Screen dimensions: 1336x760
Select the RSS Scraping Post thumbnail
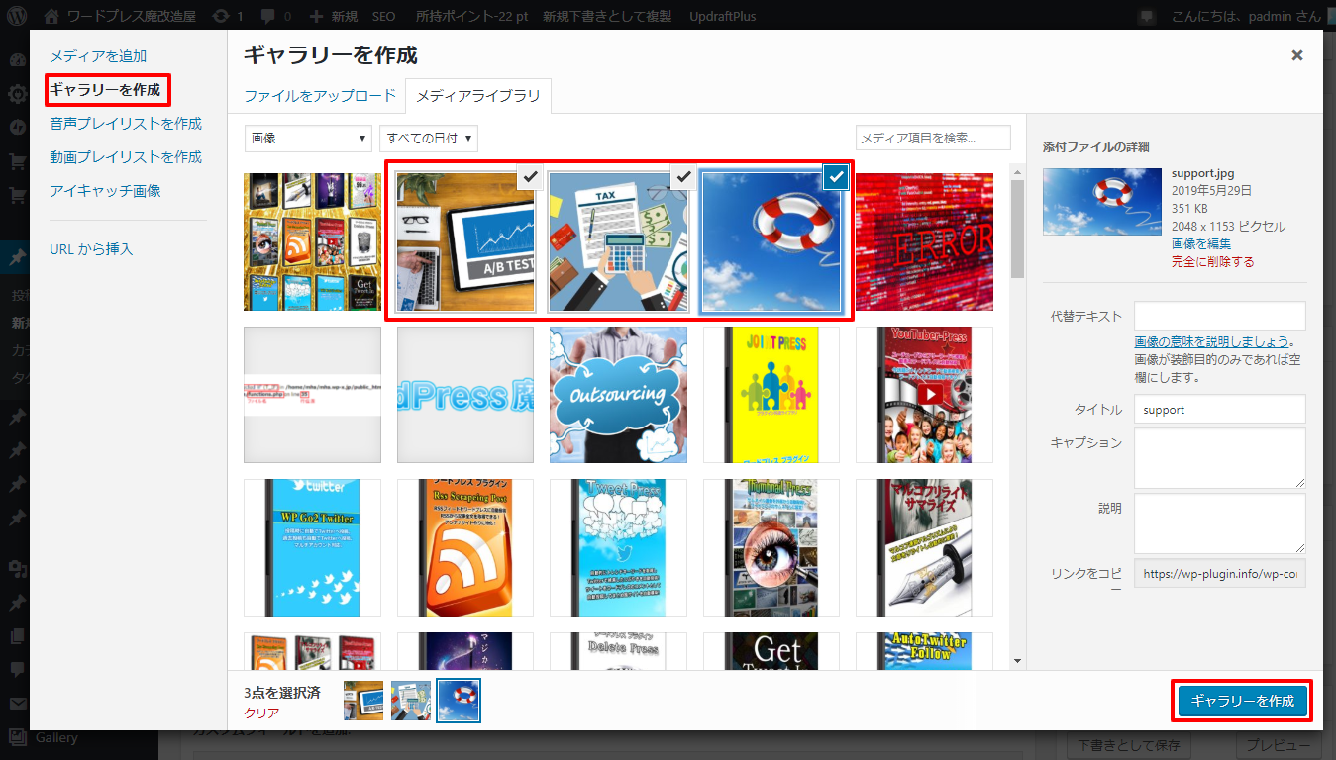[464, 547]
